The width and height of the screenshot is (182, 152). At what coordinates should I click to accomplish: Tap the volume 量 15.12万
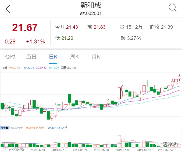[131, 27]
